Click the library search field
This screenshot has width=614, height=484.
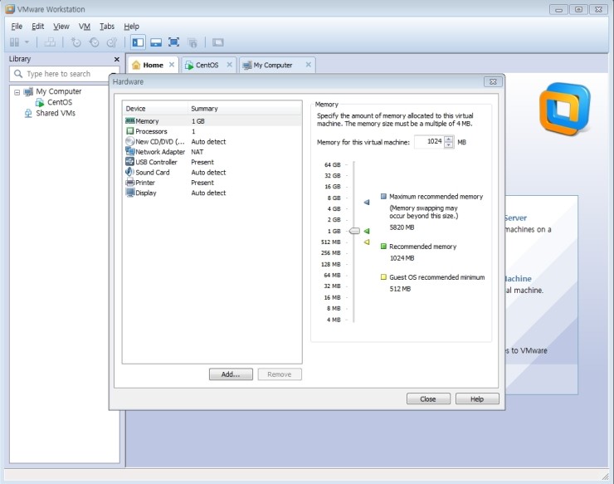click(65, 74)
